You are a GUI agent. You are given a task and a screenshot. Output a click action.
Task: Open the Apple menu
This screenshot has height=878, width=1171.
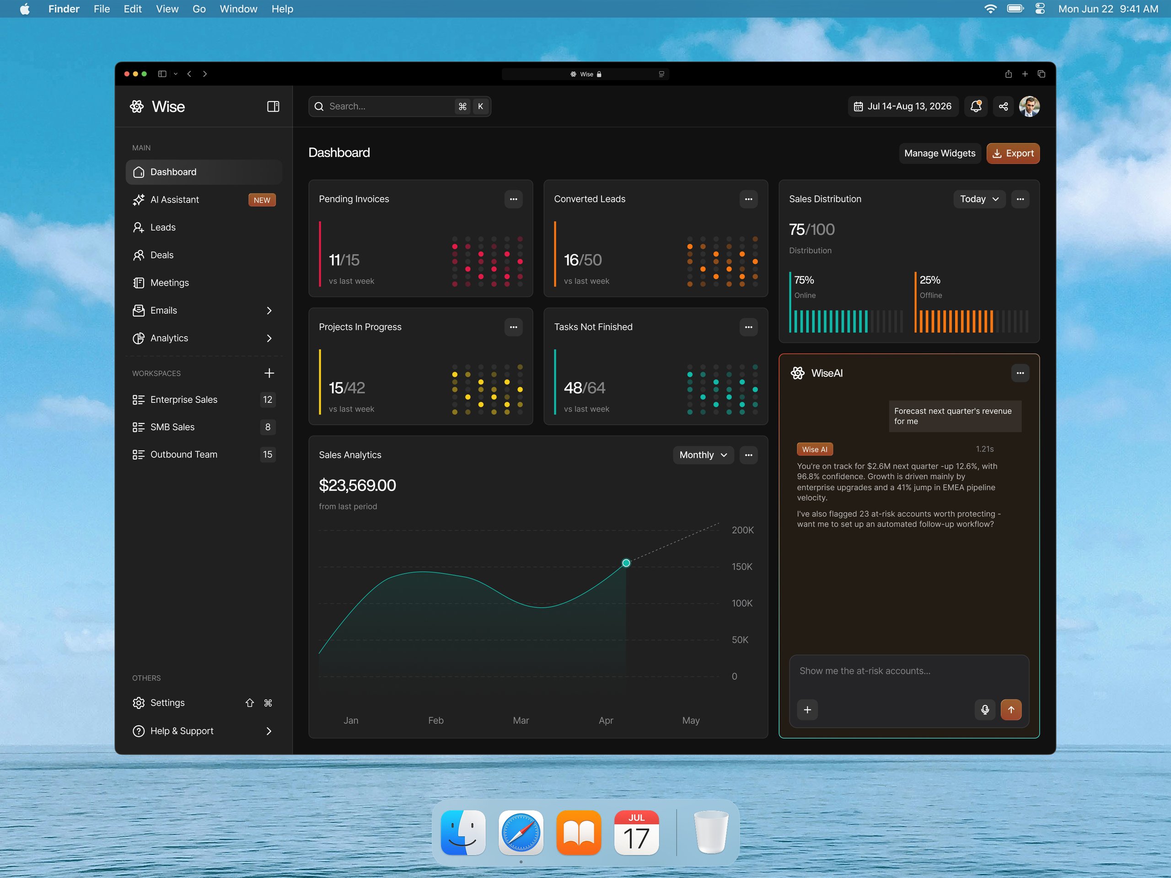pos(24,9)
